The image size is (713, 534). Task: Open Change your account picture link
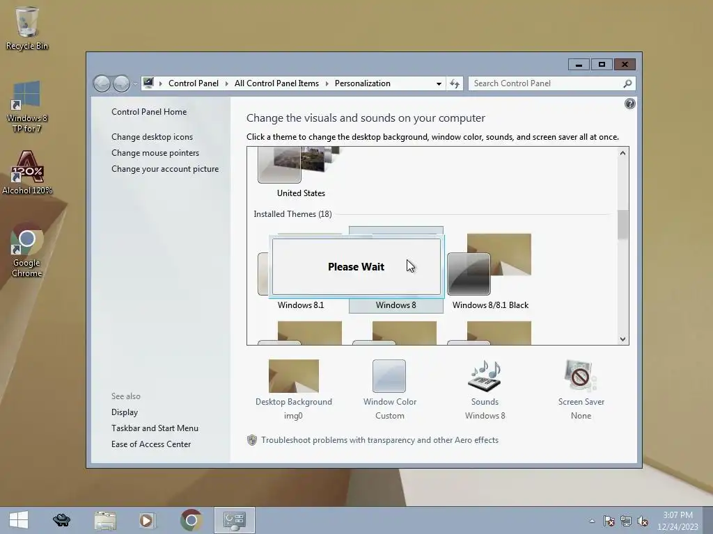pos(164,169)
